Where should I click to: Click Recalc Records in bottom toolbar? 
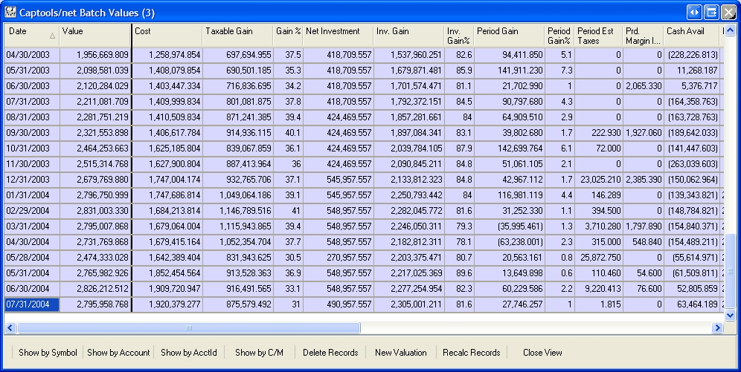coord(471,353)
